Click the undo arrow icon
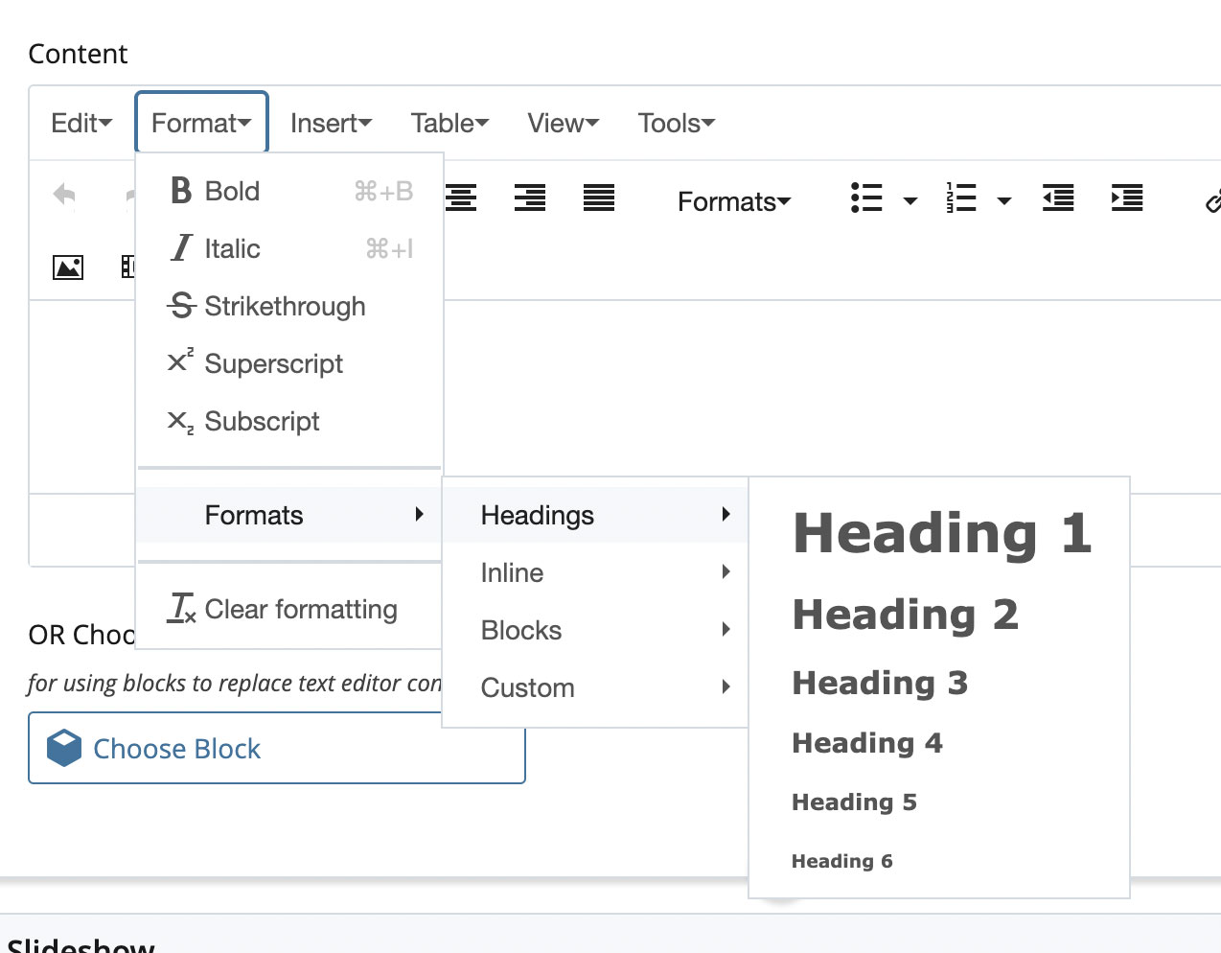 tap(64, 196)
